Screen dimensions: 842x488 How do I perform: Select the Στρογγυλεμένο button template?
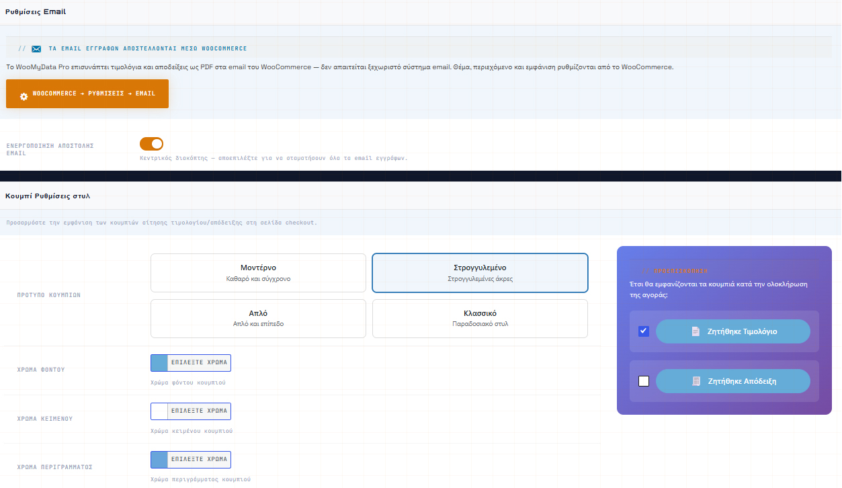pyautogui.click(x=480, y=272)
